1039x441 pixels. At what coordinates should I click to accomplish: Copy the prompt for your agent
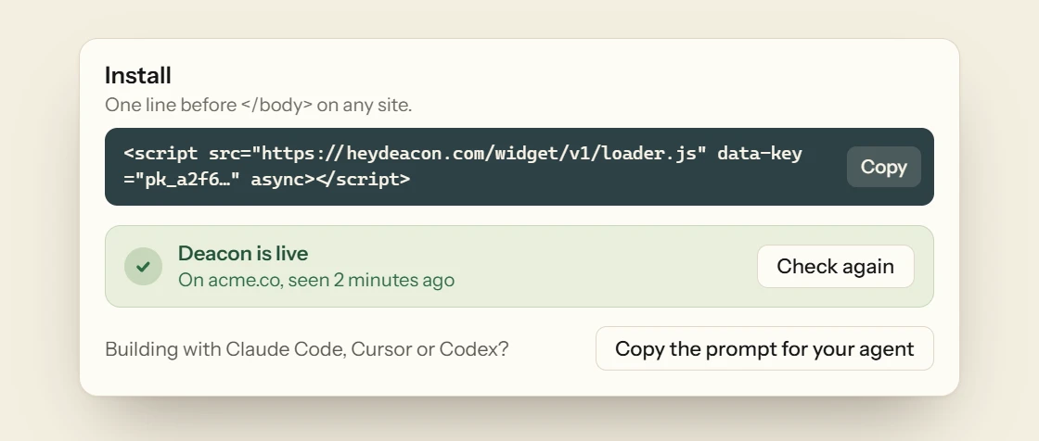pyautogui.click(x=764, y=348)
